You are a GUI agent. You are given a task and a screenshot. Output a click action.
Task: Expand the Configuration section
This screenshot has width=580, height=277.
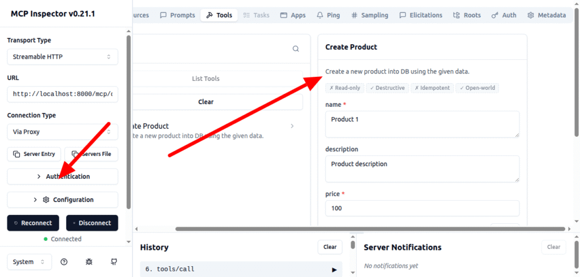[x=62, y=200]
